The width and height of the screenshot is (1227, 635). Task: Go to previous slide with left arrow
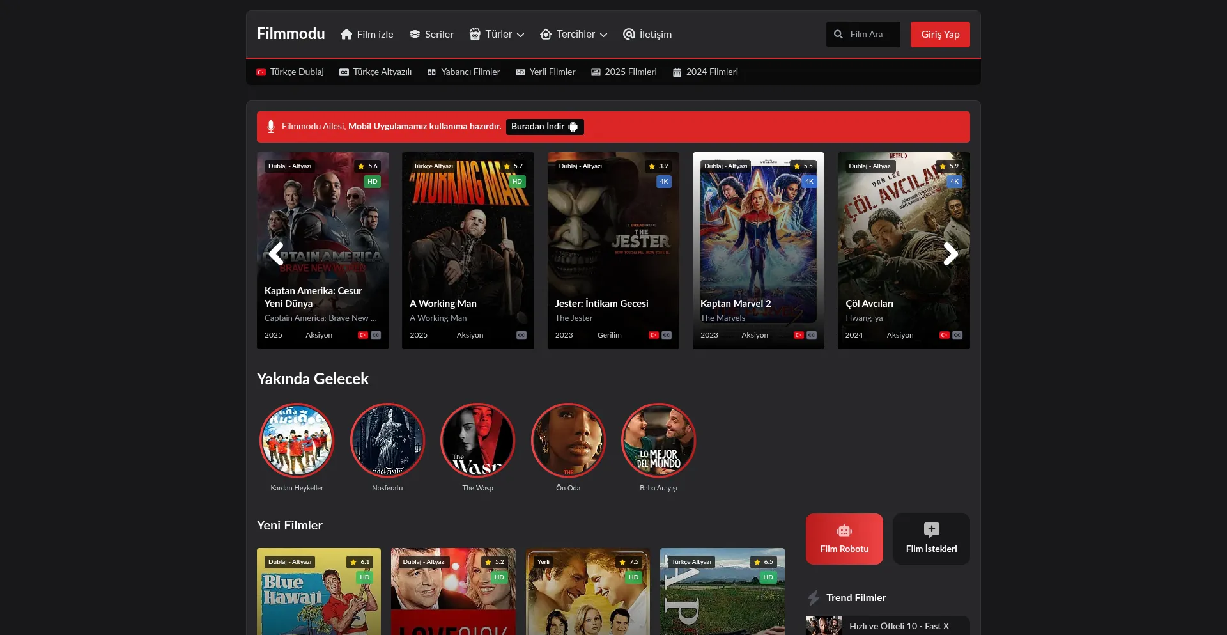coord(276,254)
